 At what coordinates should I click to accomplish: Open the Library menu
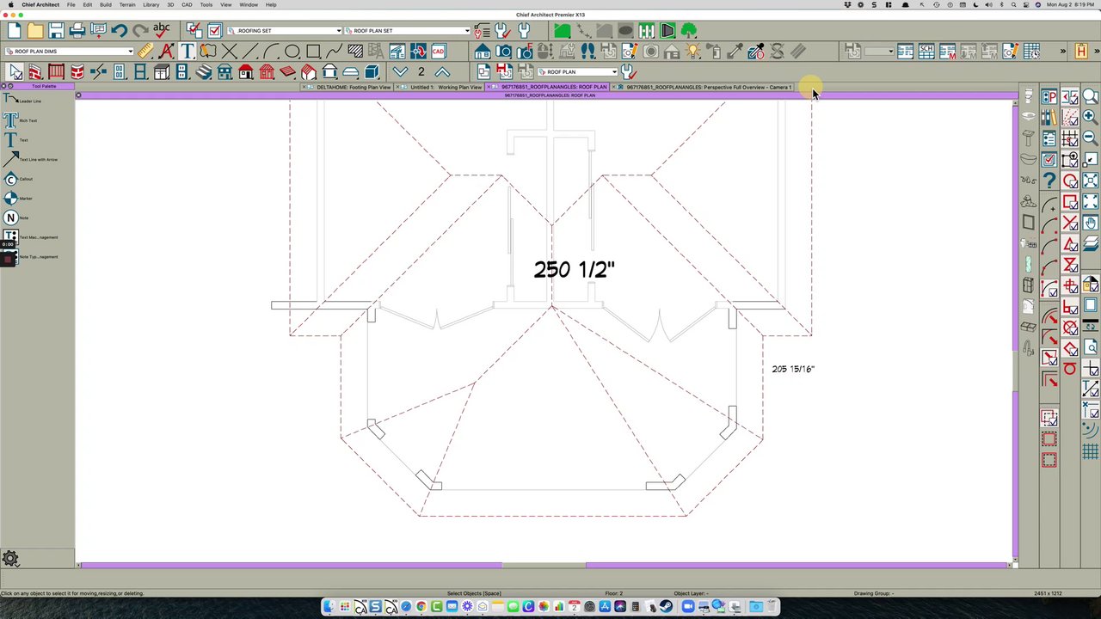tap(151, 4)
